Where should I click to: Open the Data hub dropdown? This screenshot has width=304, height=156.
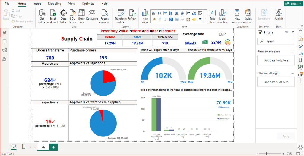64,17
